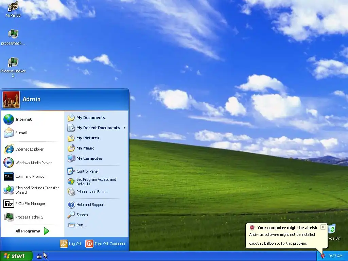Click the Turn Off Computer button
This screenshot has height=261, width=348.
click(105, 244)
